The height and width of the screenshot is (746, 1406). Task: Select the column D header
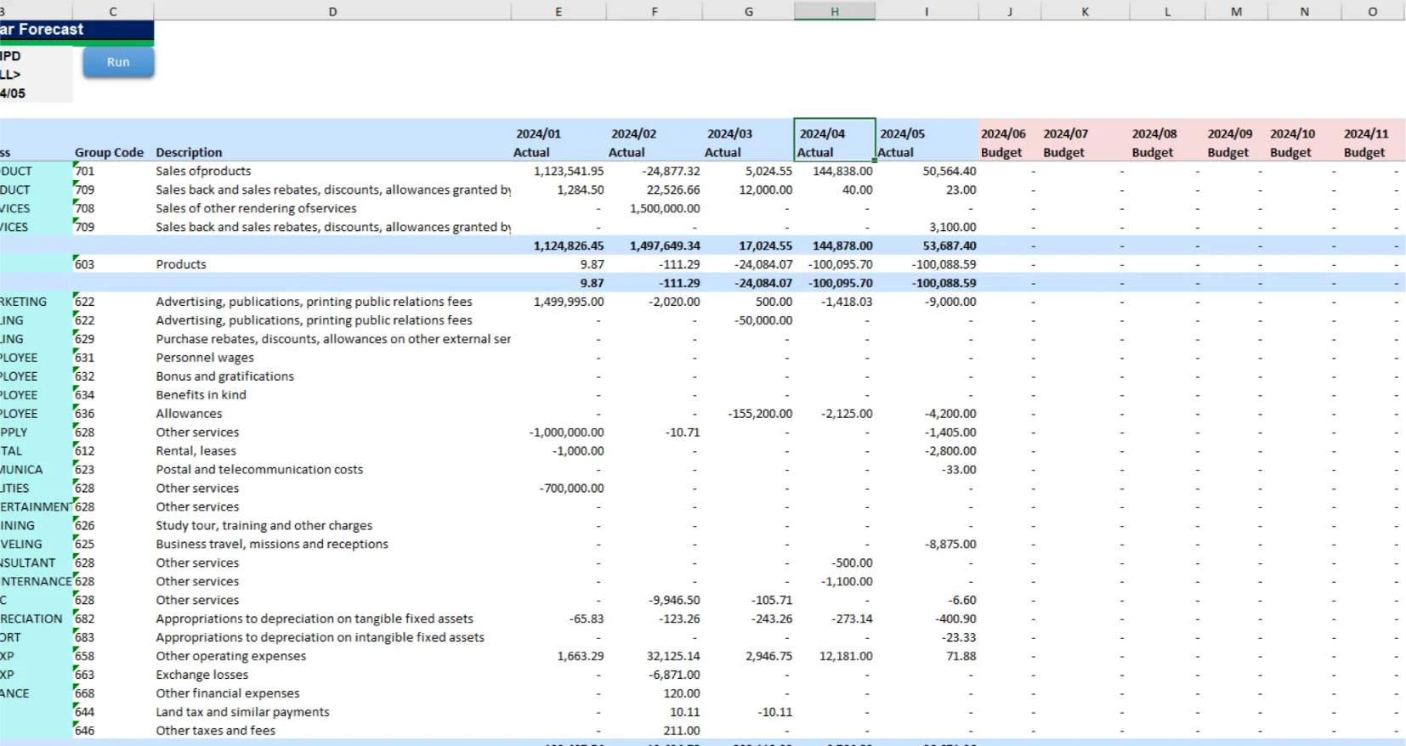332,11
